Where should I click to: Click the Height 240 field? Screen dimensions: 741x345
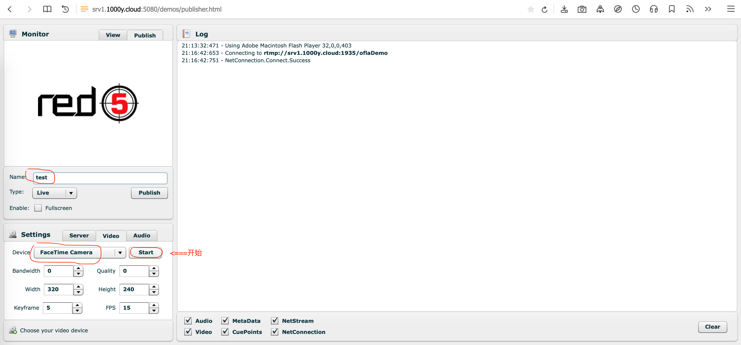(x=134, y=289)
